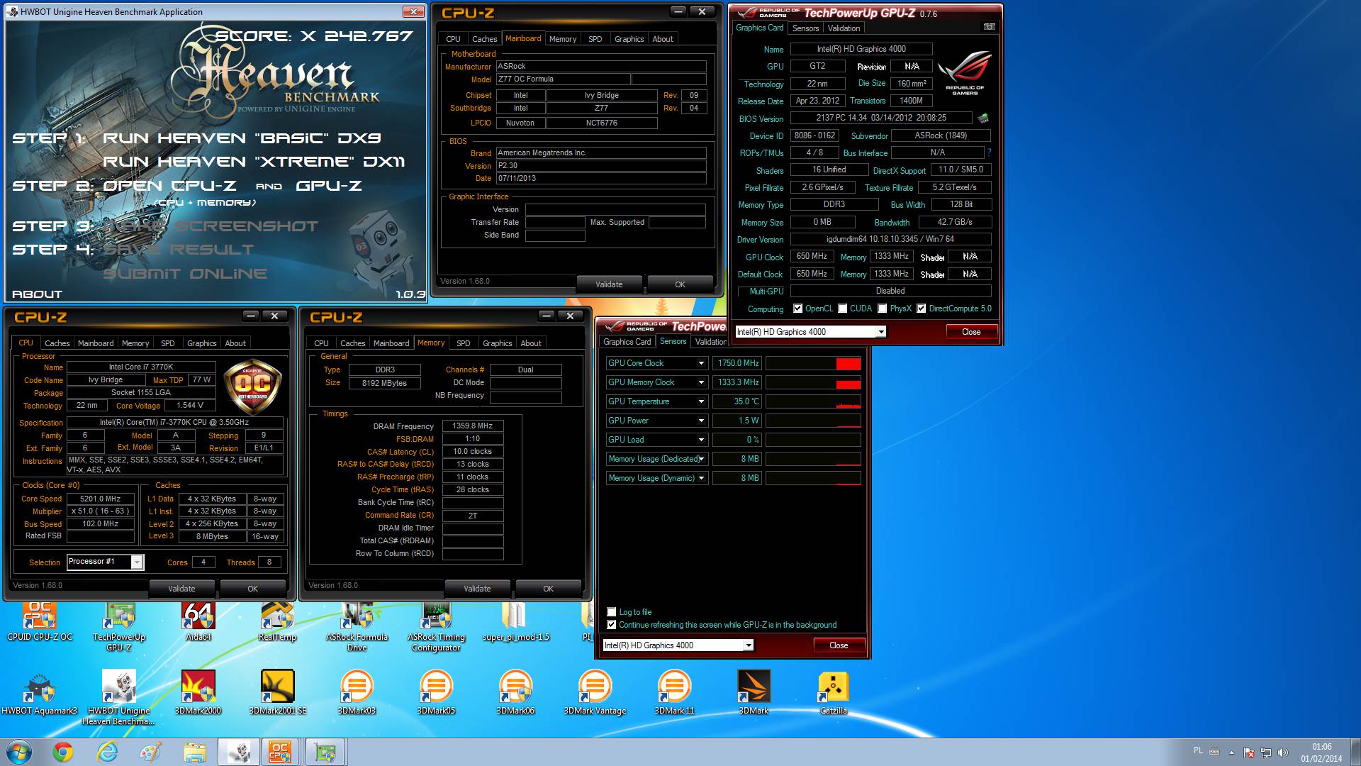The height and width of the screenshot is (766, 1361).
Task: Expand GPU Power sensor dropdown
Action: pos(701,421)
